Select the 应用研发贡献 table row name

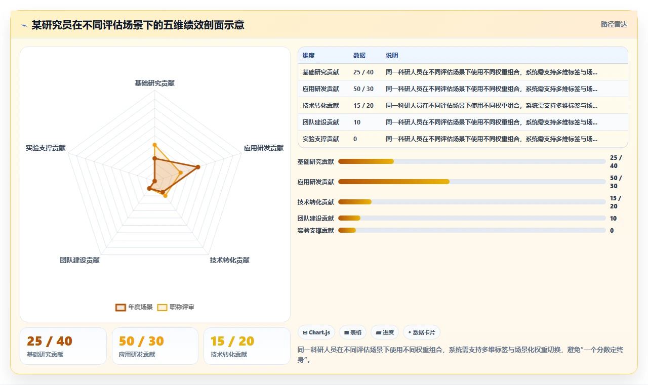tap(320, 89)
